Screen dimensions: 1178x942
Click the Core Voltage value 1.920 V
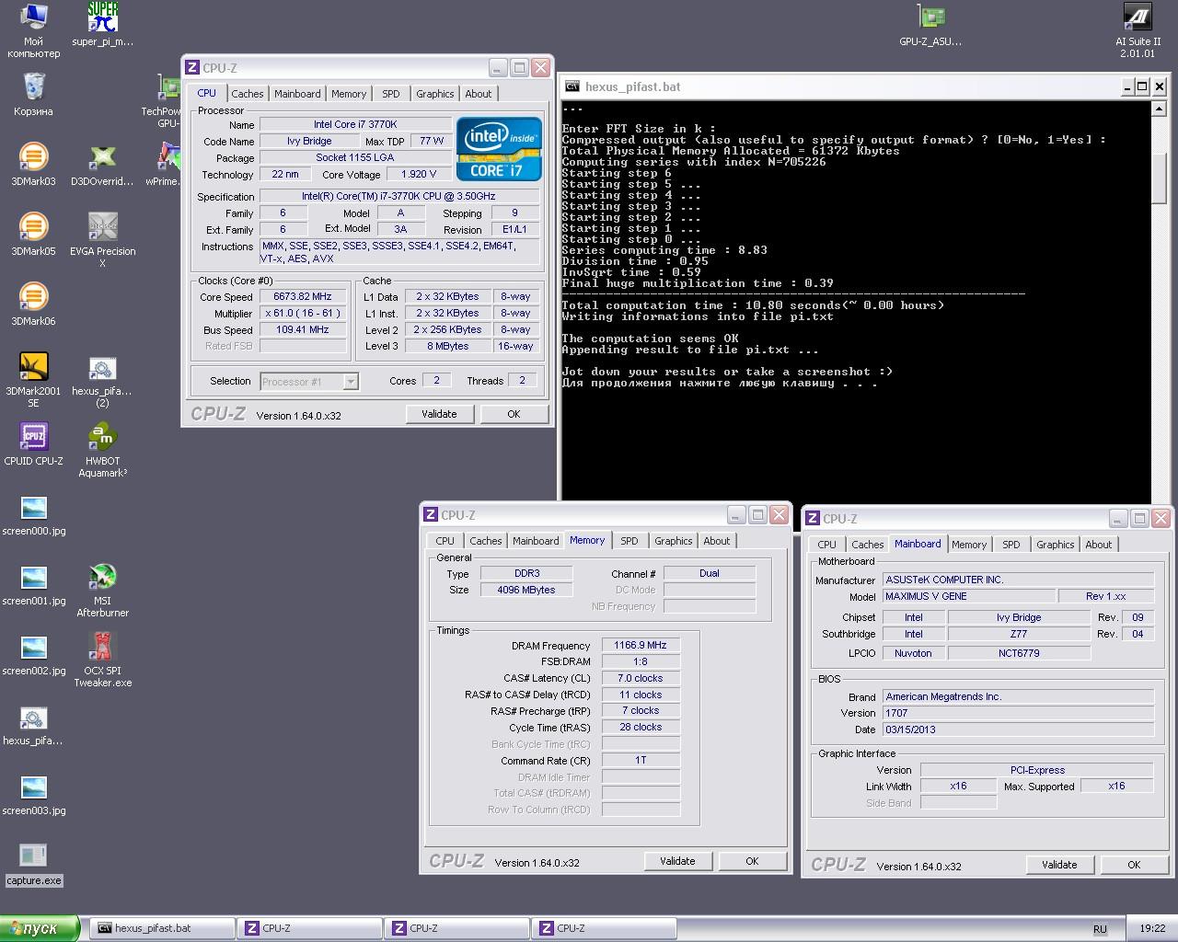(x=419, y=174)
